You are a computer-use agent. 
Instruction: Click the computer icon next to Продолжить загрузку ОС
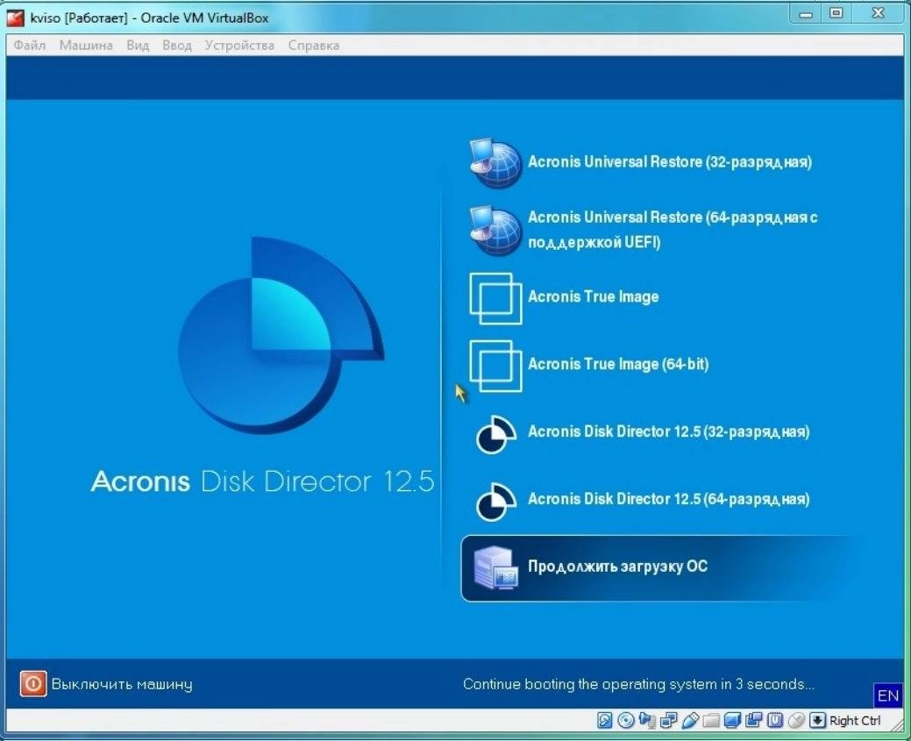pos(495,568)
